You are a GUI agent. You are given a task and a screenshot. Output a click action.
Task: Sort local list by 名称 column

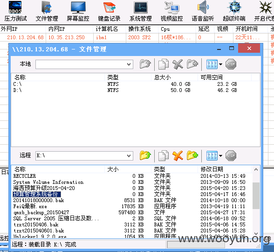click(x=58, y=77)
